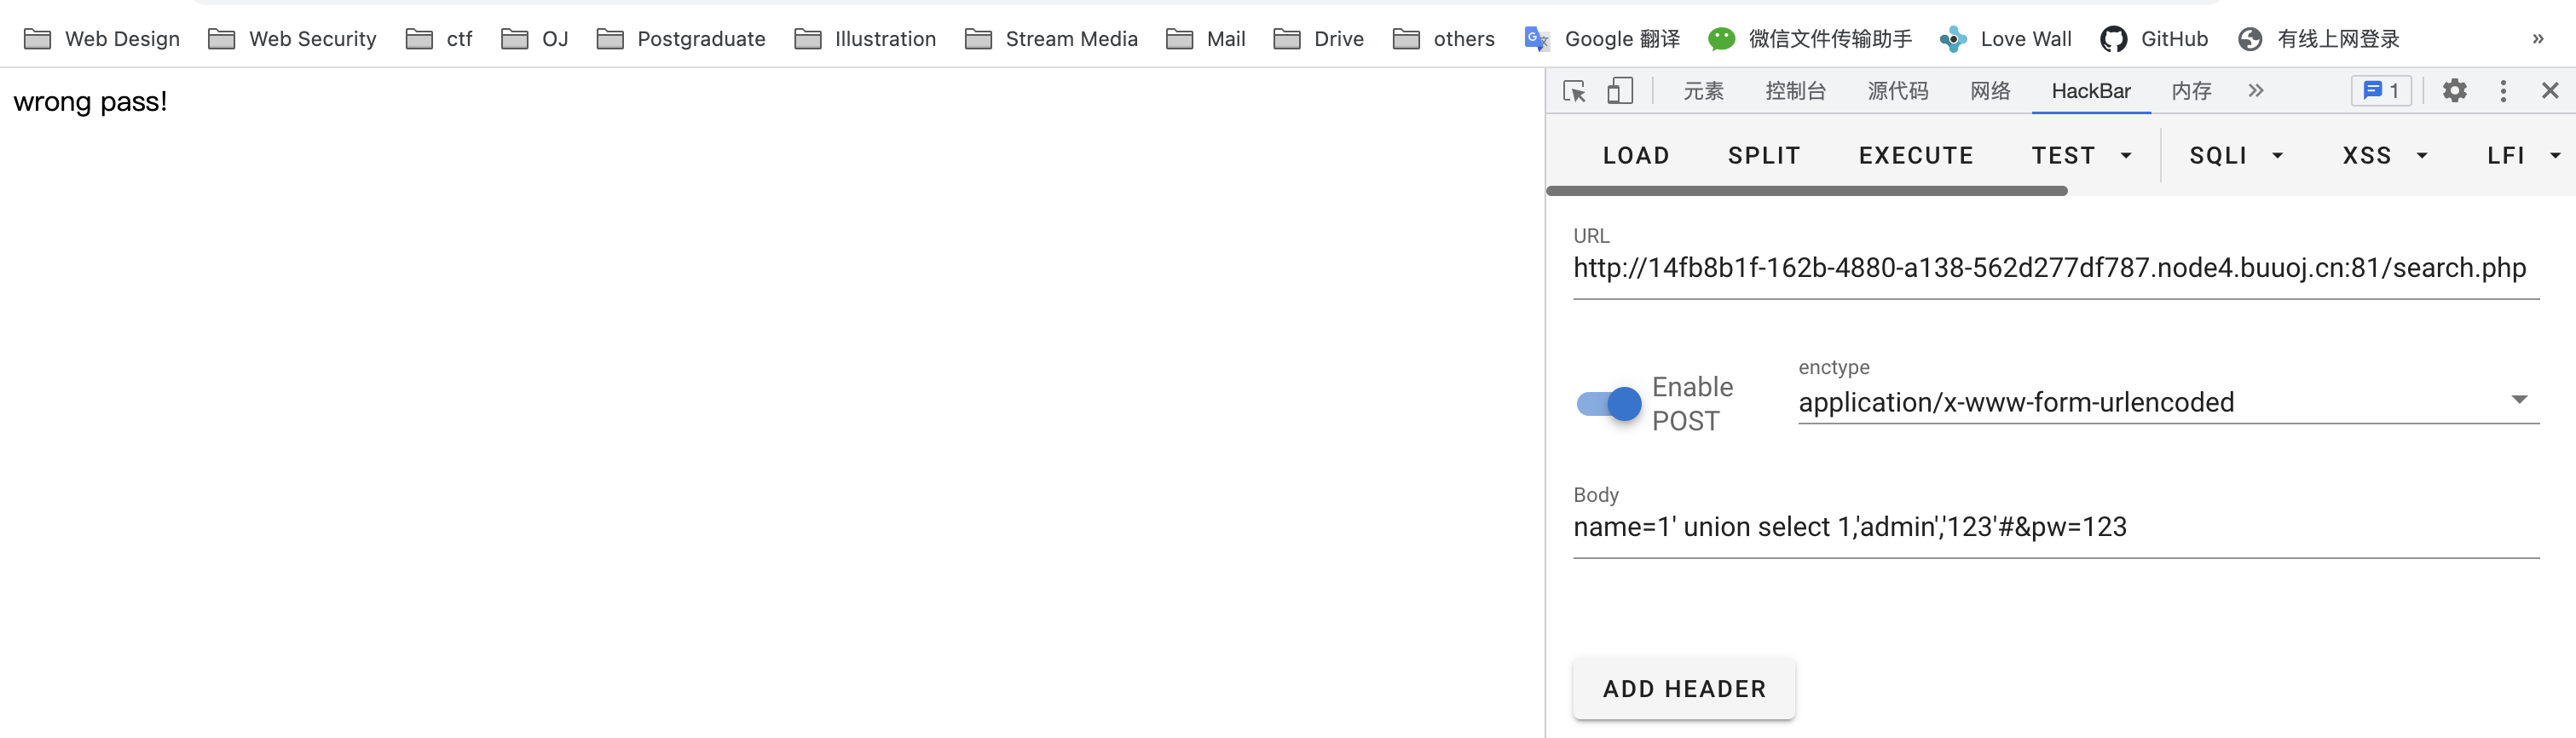Image resolution: width=2576 pixels, height=738 pixels.
Task: Activate the DevTools inspect element picker
Action: pos(1574,91)
